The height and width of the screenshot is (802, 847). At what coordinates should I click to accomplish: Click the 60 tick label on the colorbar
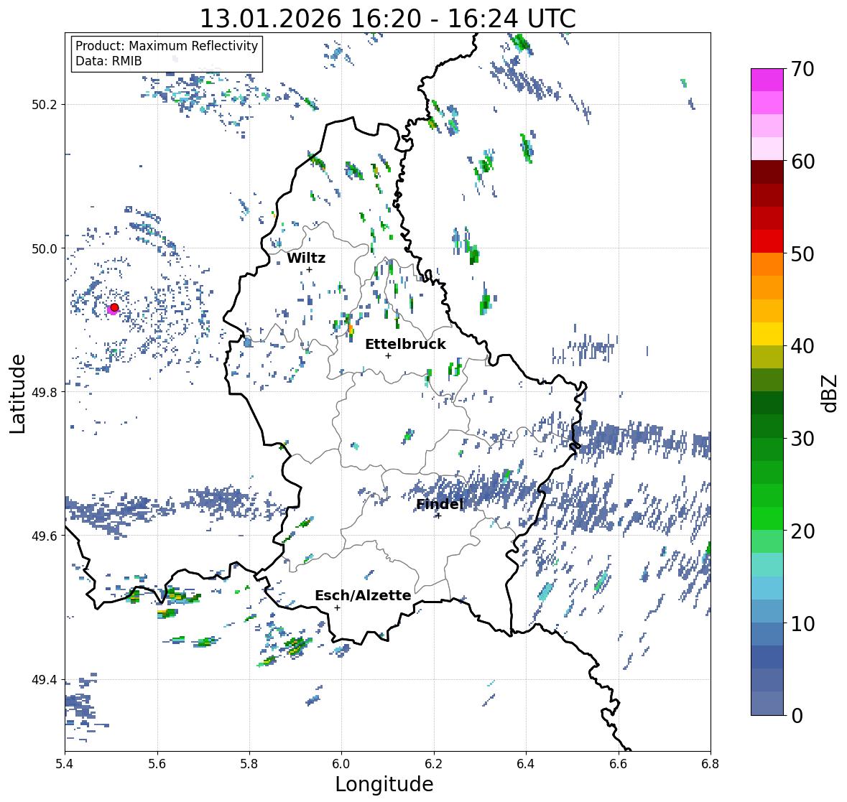coord(802,162)
